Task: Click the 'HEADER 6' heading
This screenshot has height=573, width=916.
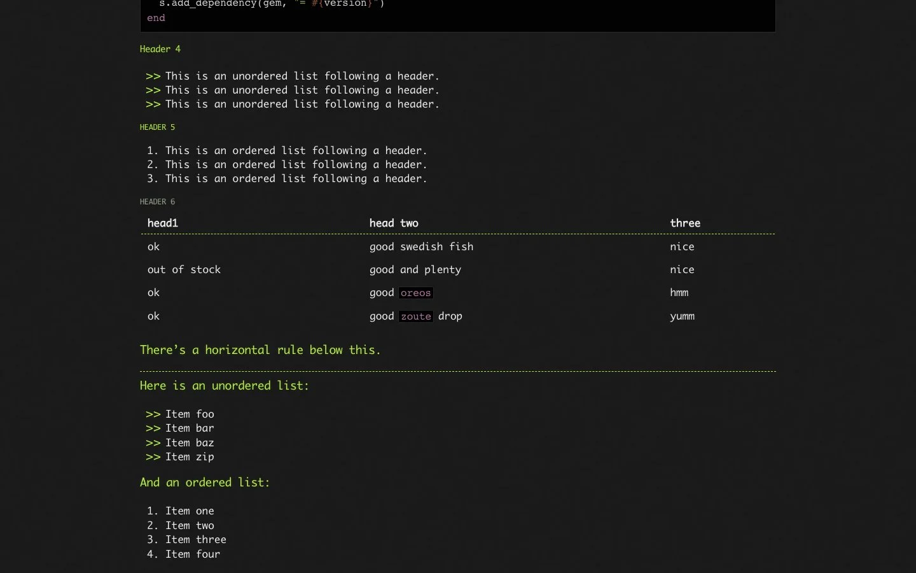Action: (157, 202)
